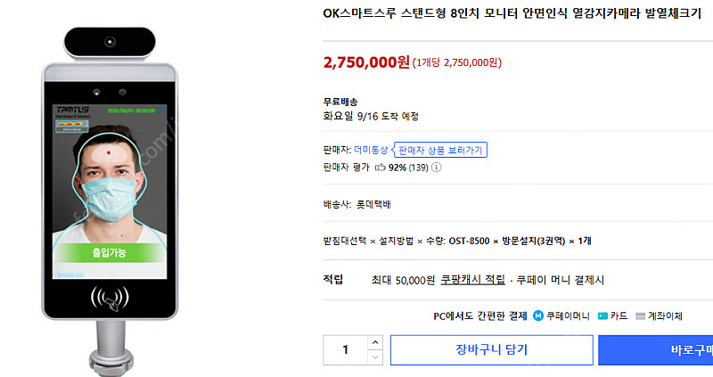Click the 카드 card payment icon
This screenshot has height=377, width=713.
click(x=602, y=316)
